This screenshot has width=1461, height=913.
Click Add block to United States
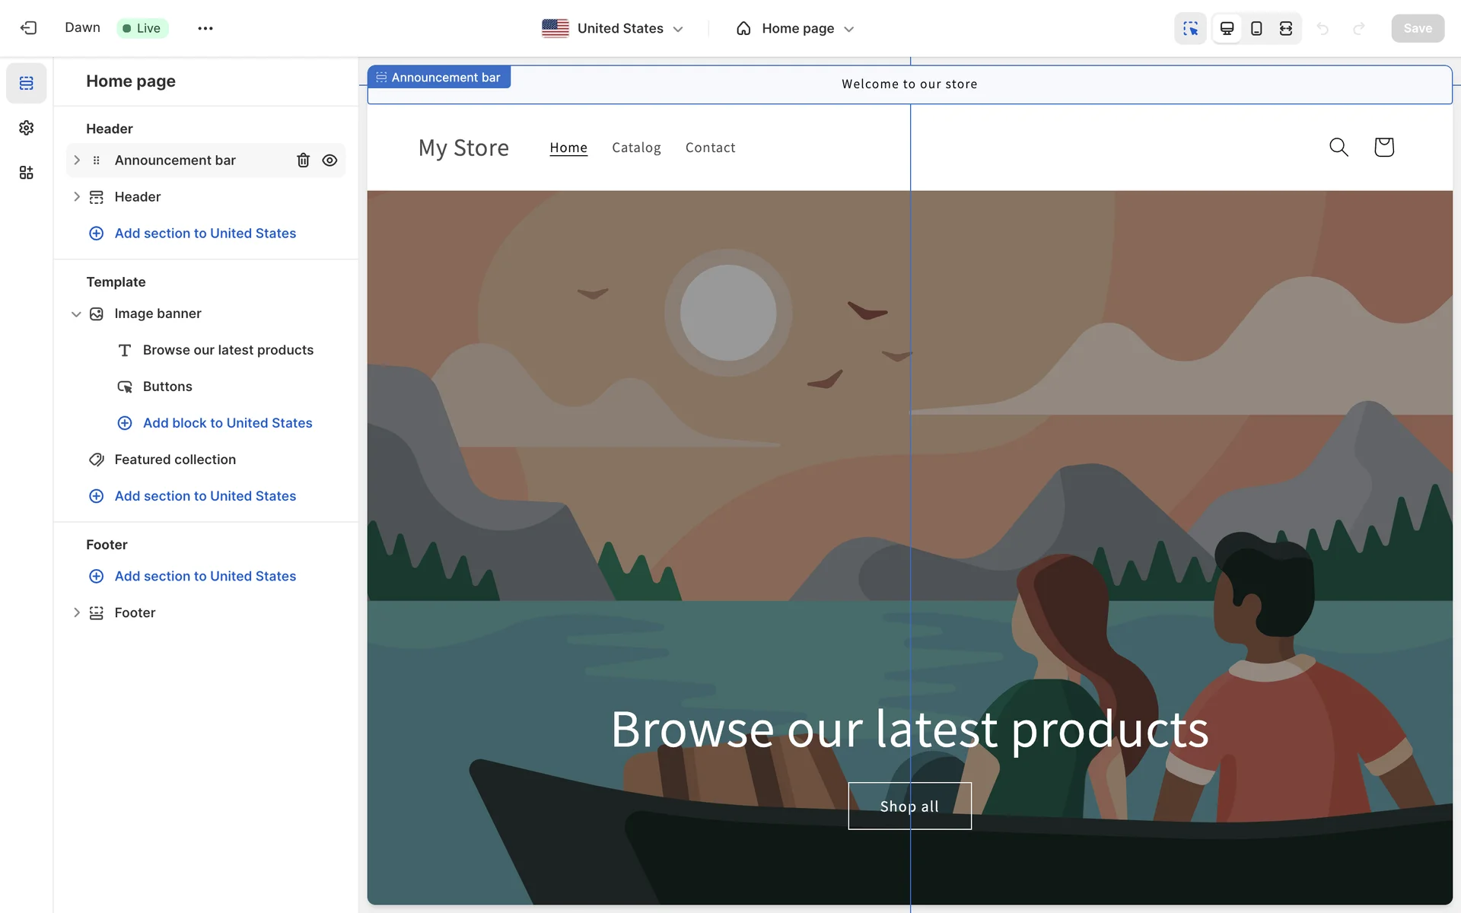227,423
